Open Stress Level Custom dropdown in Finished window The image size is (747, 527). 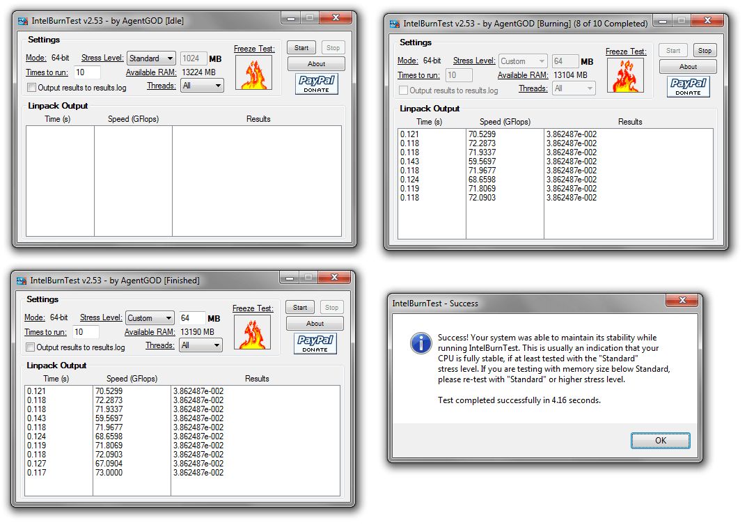(150, 318)
